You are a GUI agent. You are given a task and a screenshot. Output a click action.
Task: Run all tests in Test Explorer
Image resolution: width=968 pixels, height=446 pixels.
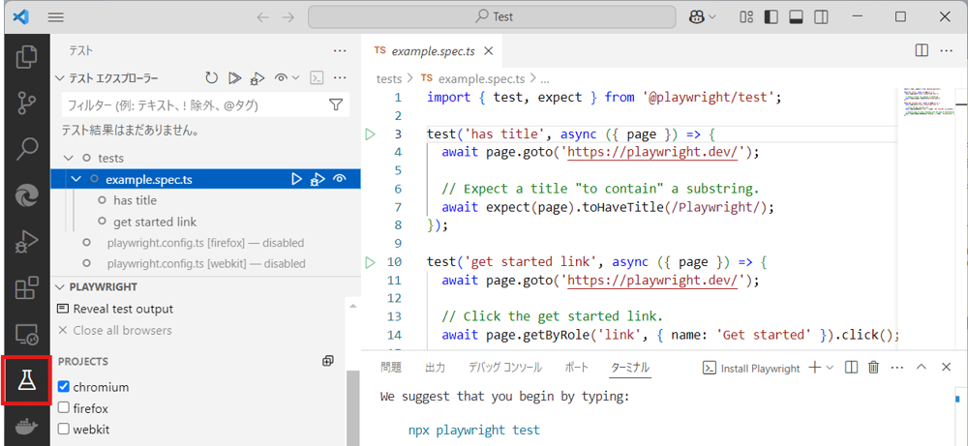pyautogui.click(x=234, y=77)
